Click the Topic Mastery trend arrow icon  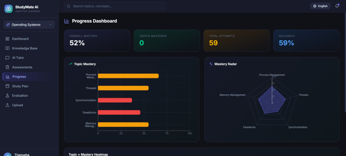(x=70, y=64)
